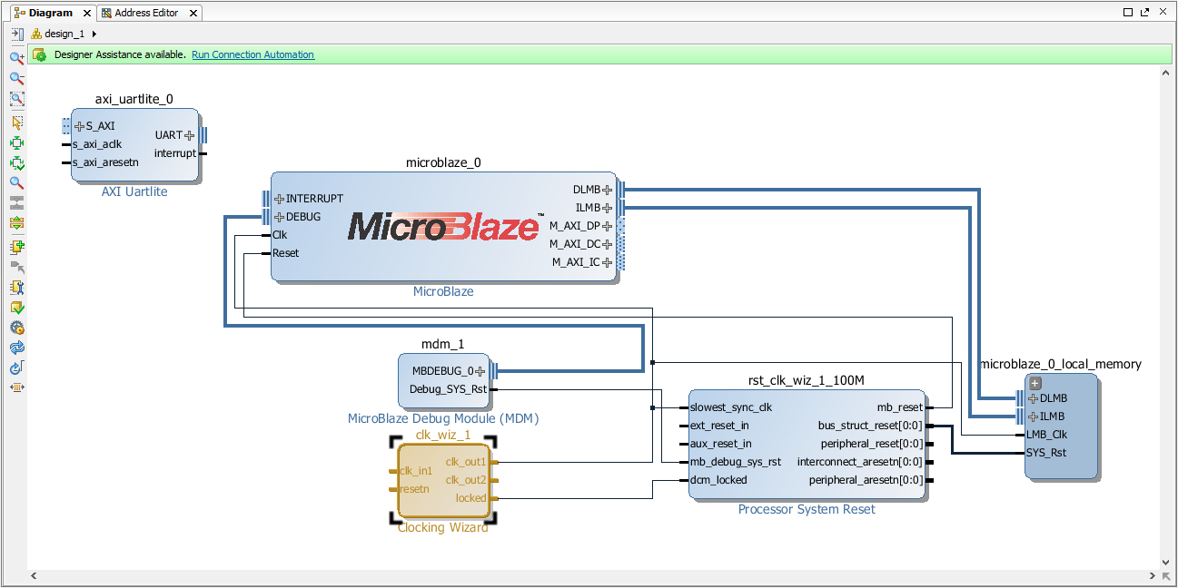Click the Processor System Reset label
Screen dimensions: 1178x588
(807, 509)
